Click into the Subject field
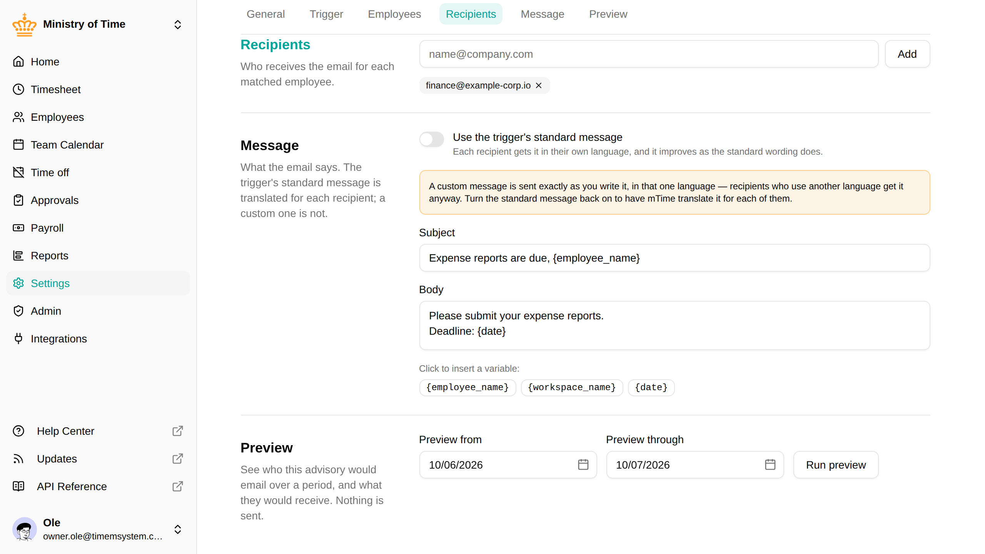Viewport: 985px width, 554px height. tap(674, 258)
